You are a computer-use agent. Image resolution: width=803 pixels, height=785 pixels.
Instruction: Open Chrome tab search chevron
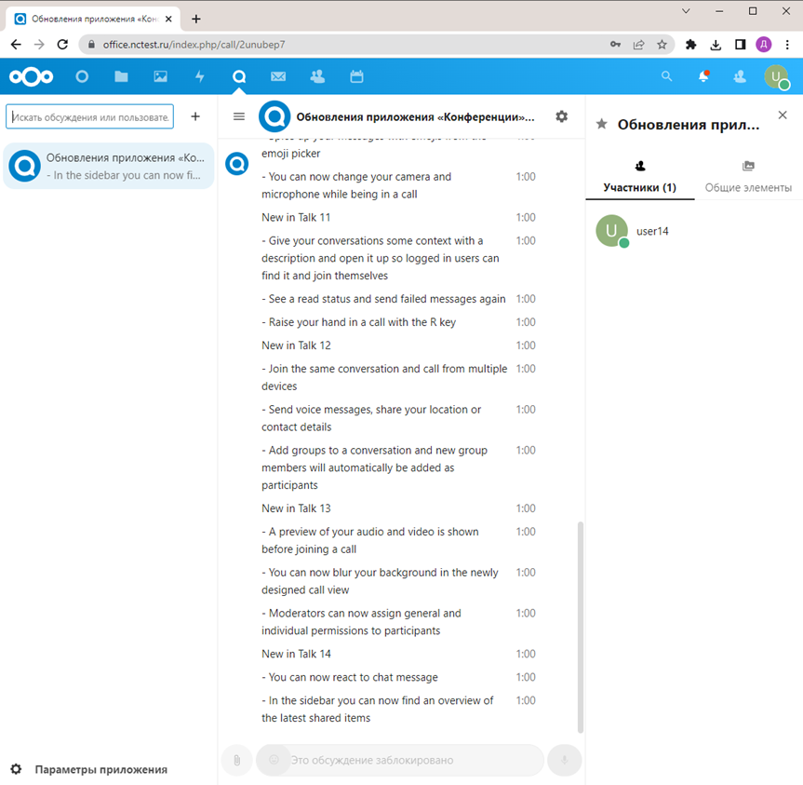point(686,11)
